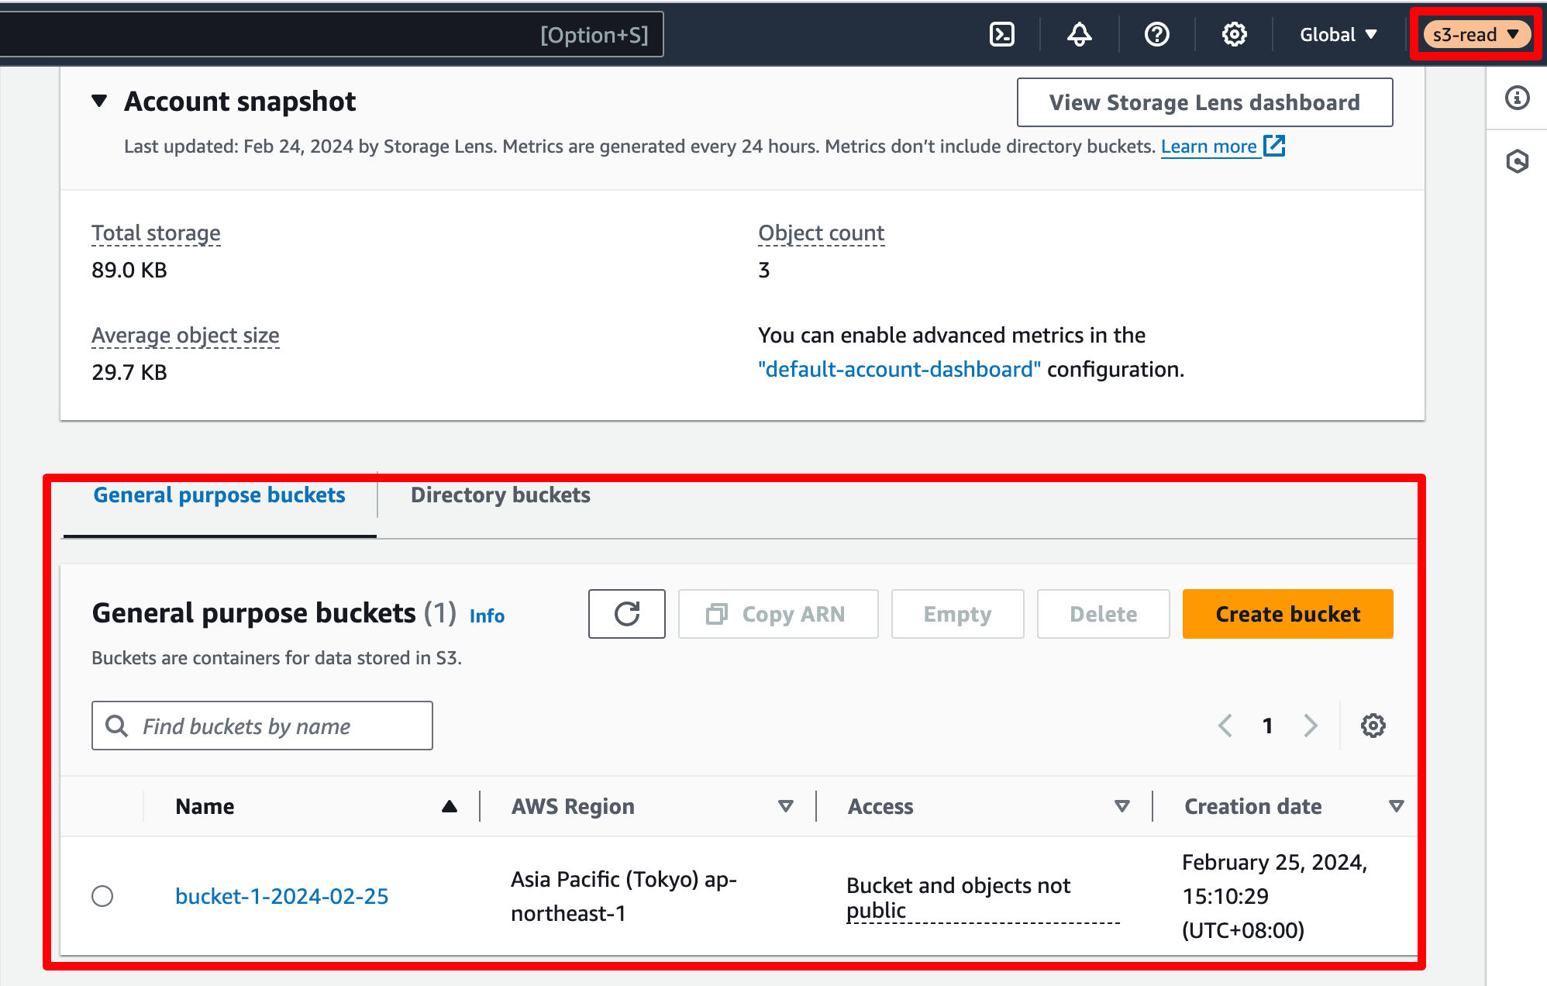The width and height of the screenshot is (1547, 986).
Task: Go to next page of buckets
Action: coord(1311,726)
